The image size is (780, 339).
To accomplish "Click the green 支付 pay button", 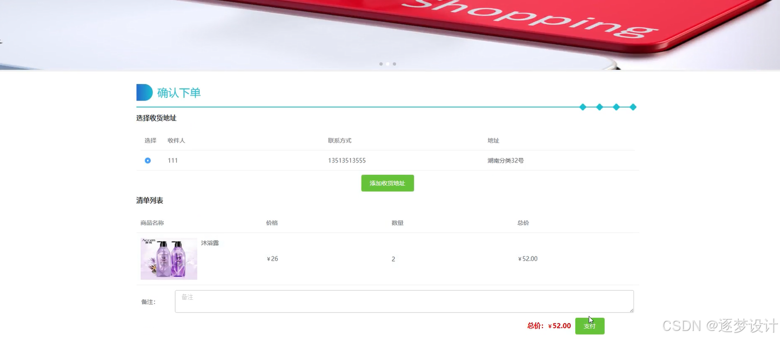I will (590, 326).
